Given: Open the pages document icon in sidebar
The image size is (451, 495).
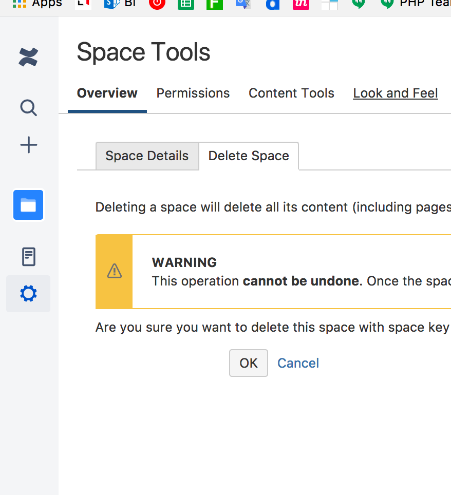Looking at the screenshot, I should pyautogui.click(x=28, y=256).
